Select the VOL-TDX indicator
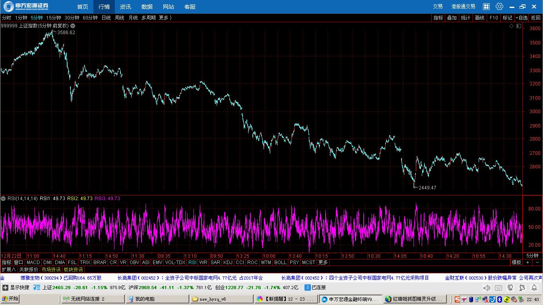Screen dimensions: 543x305 click(175, 263)
